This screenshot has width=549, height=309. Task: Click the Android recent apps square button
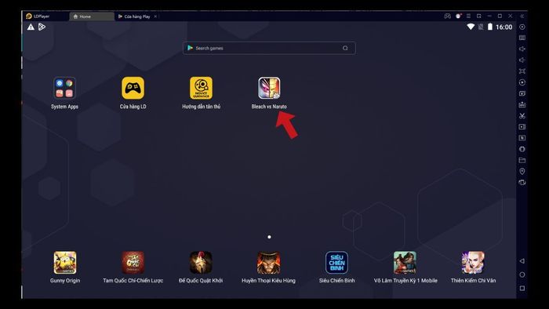pyautogui.click(x=522, y=289)
